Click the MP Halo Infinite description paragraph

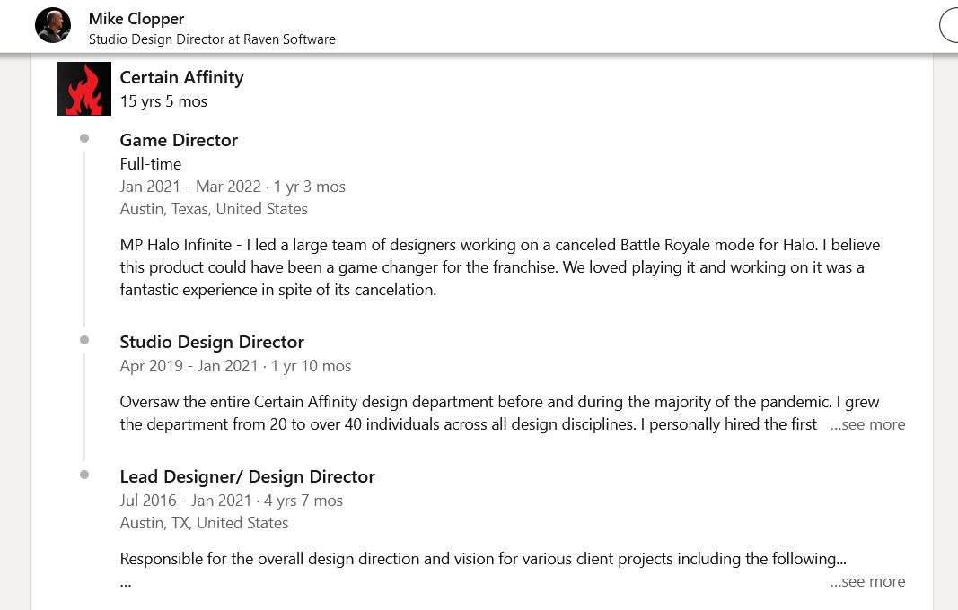tap(500, 267)
